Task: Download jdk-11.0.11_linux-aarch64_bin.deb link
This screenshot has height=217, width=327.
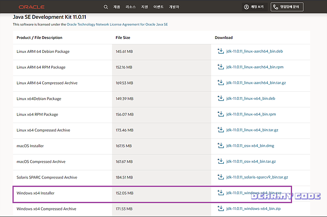Action: coord(255,51)
